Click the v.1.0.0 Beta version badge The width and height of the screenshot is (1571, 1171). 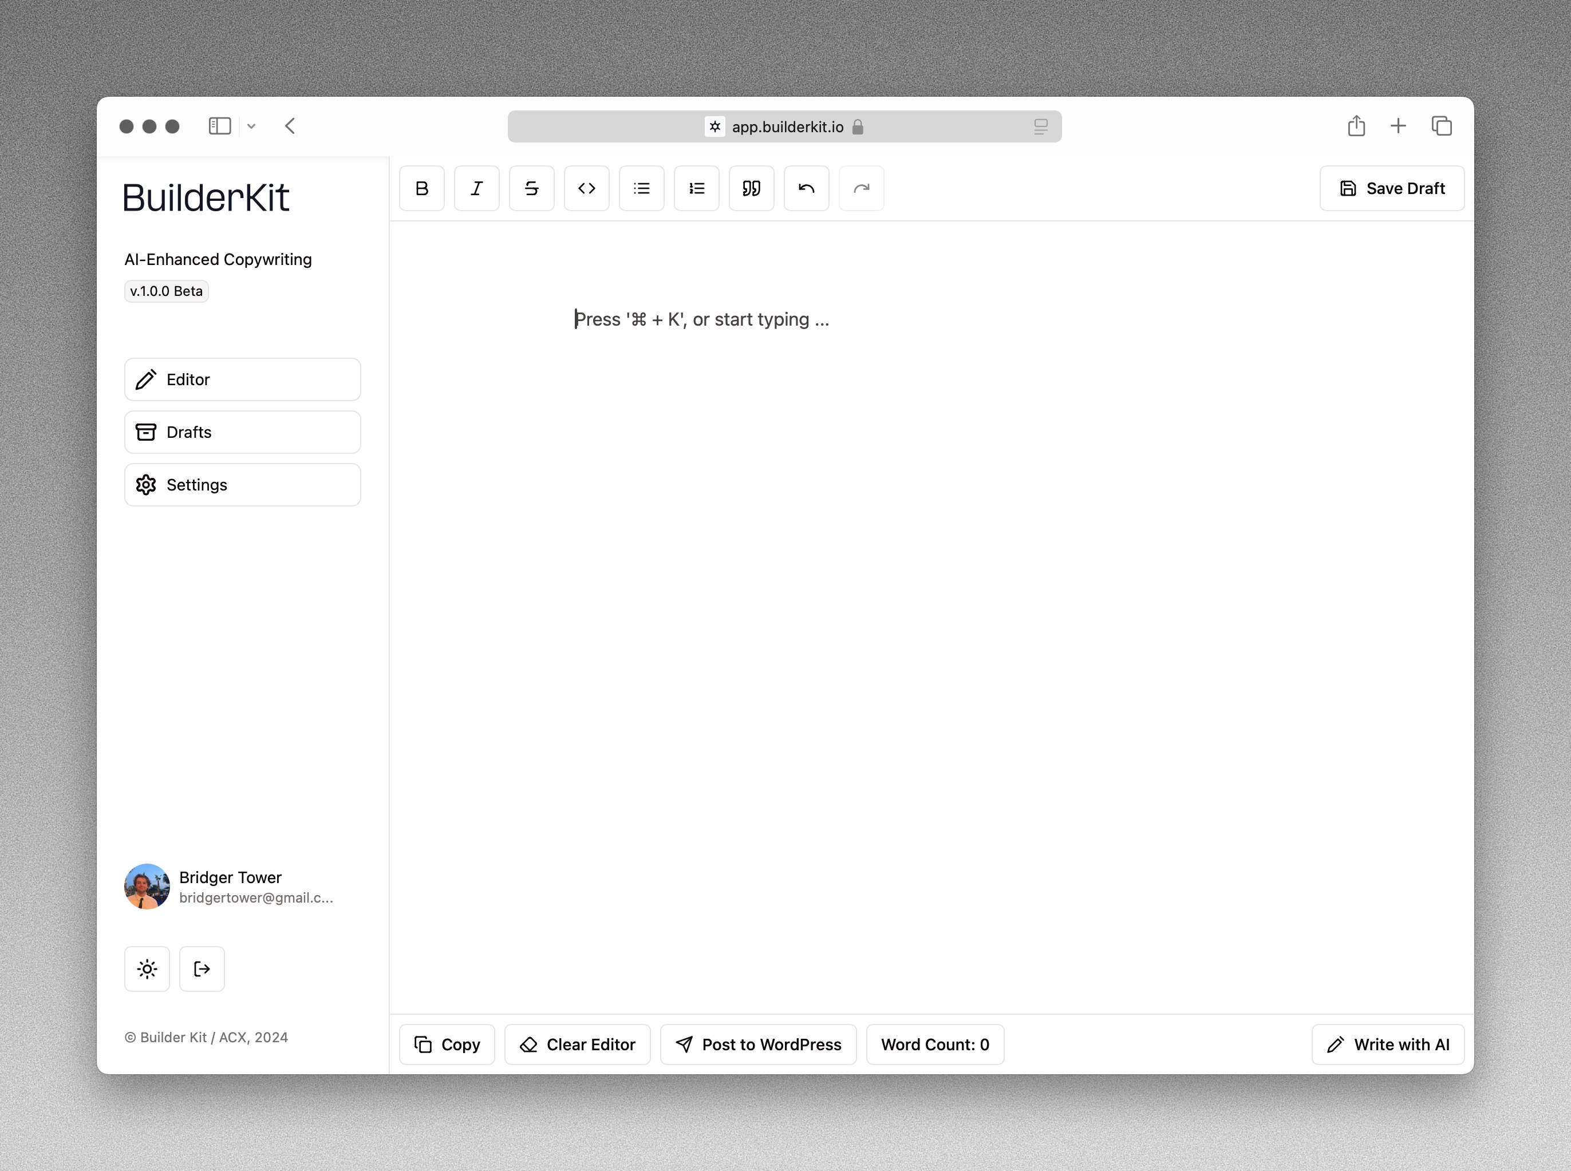167,291
